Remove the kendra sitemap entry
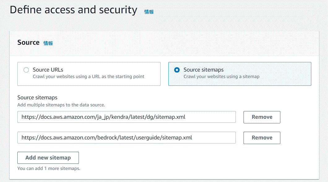This screenshot has height=182, width=328. (x=262, y=117)
